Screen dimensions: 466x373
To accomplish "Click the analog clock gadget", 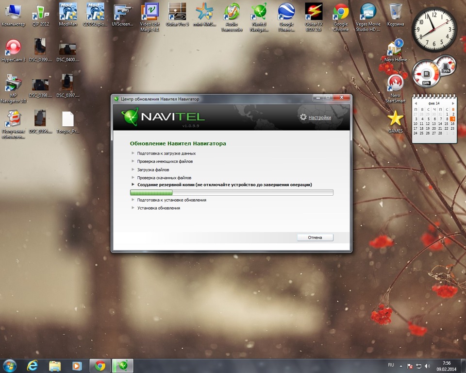I will pos(434,29).
